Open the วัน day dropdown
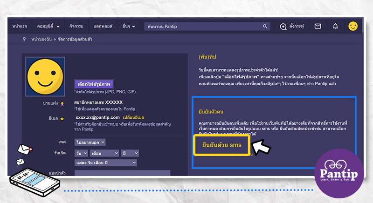The image size is (373, 203). pyautogui.click(x=81, y=153)
